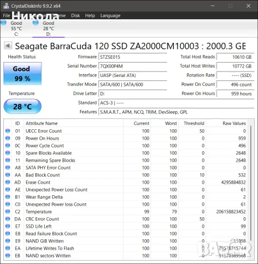Click status orb of Remaining Spare Blocks row

click(8, 160)
